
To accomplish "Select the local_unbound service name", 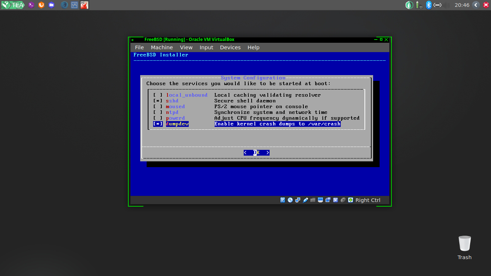I will [187, 95].
